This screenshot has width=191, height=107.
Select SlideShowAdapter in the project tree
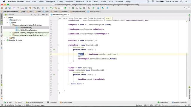click(29, 30)
